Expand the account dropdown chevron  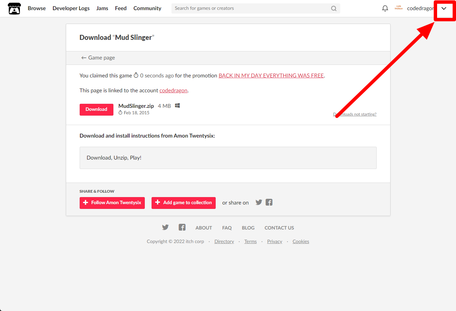(x=444, y=8)
